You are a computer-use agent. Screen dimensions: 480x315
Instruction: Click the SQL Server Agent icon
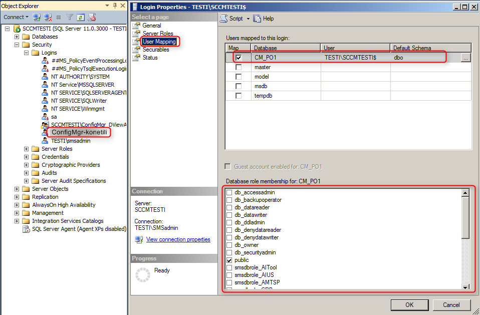tap(27, 229)
